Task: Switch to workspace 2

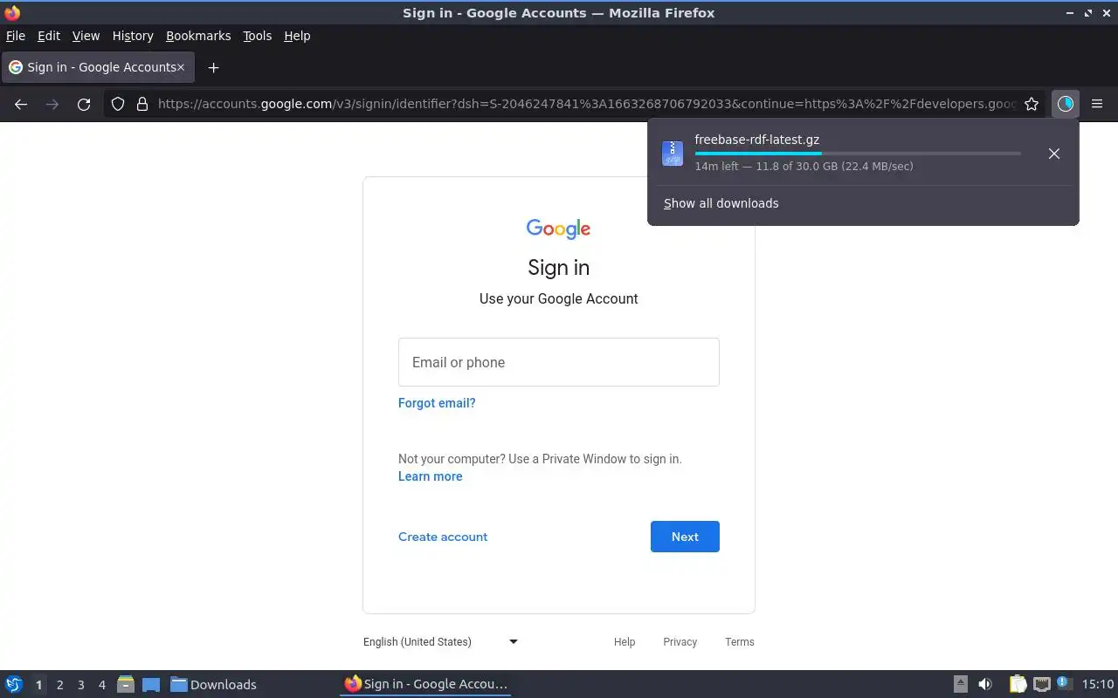Action: pos(59,685)
